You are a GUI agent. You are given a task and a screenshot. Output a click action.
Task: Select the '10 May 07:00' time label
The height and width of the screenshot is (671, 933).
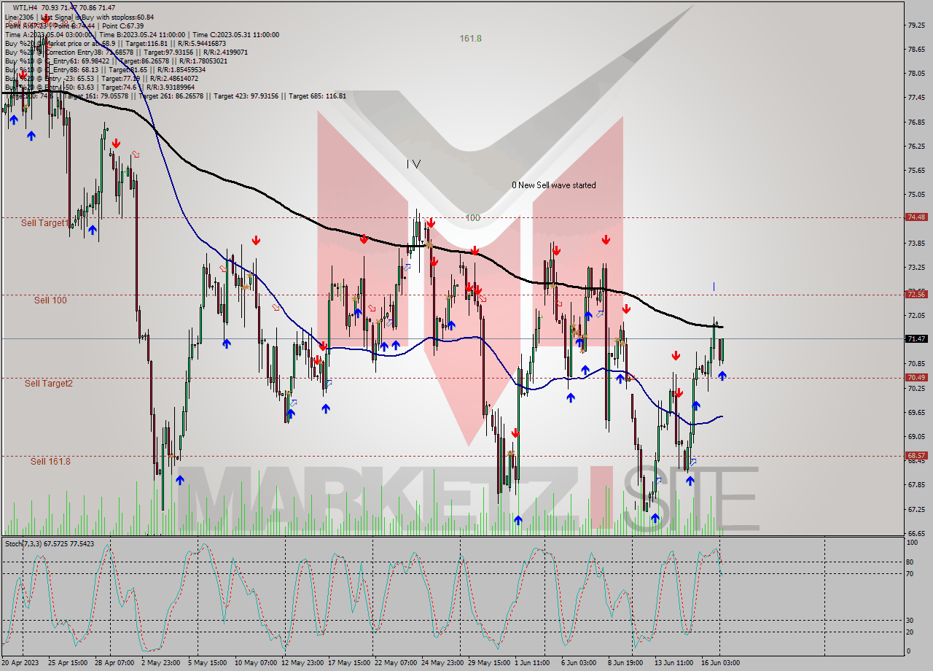pyautogui.click(x=255, y=663)
